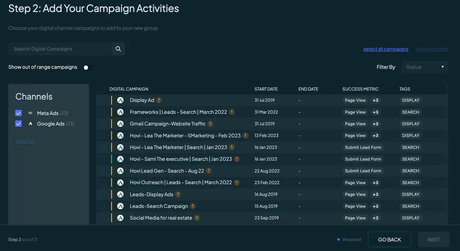Click select all link under Channels
This screenshot has height=251, width=460.
(x=25, y=141)
